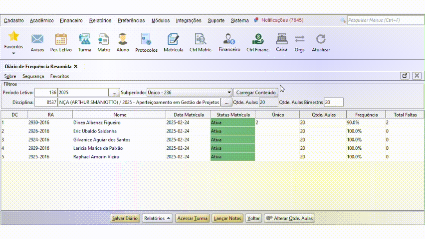Click the Atualizar refresh icon
This screenshot has width=425, height=239.
pos(321,39)
